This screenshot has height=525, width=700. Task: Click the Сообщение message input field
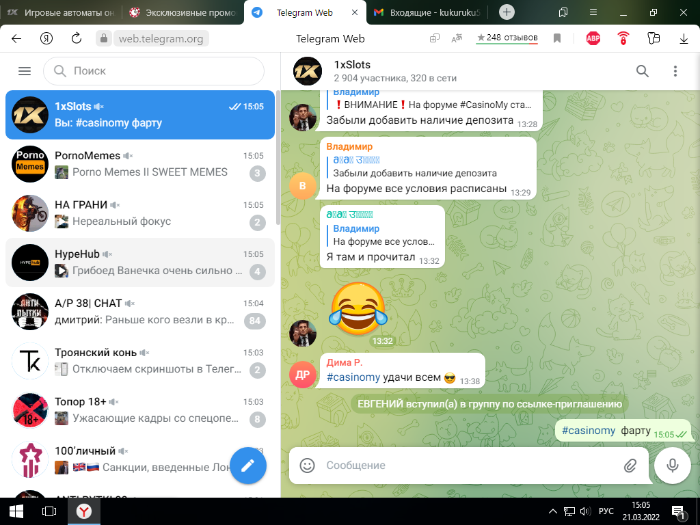pyautogui.click(x=465, y=466)
